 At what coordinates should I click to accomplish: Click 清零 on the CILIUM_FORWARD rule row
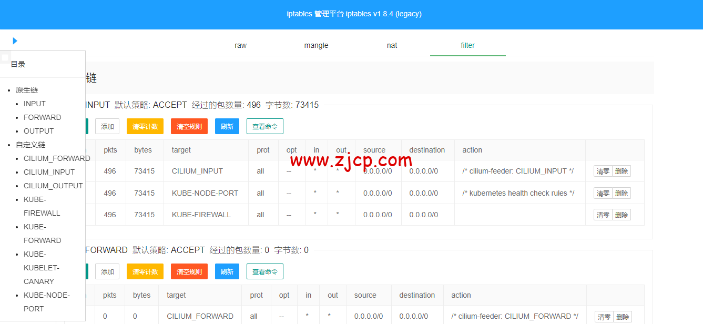pyautogui.click(x=604, y=317)
